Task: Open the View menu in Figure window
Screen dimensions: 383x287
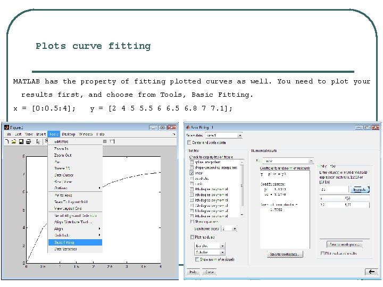Action: click(x=29, y=134)
